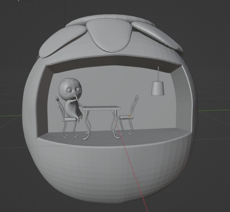Select the seat of the empty chair

125,116
